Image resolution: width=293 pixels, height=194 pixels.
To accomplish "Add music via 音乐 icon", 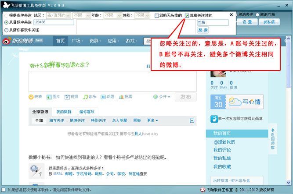I will [85, 97].
